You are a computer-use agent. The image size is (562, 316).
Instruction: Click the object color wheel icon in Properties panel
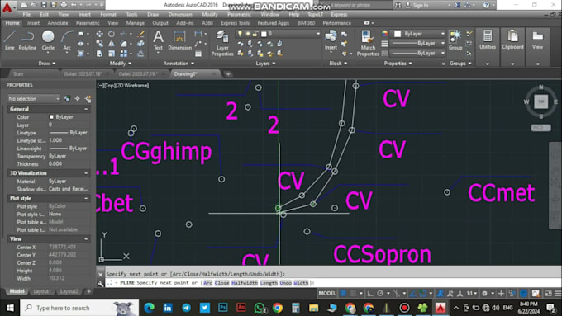[x=385, y=34]
